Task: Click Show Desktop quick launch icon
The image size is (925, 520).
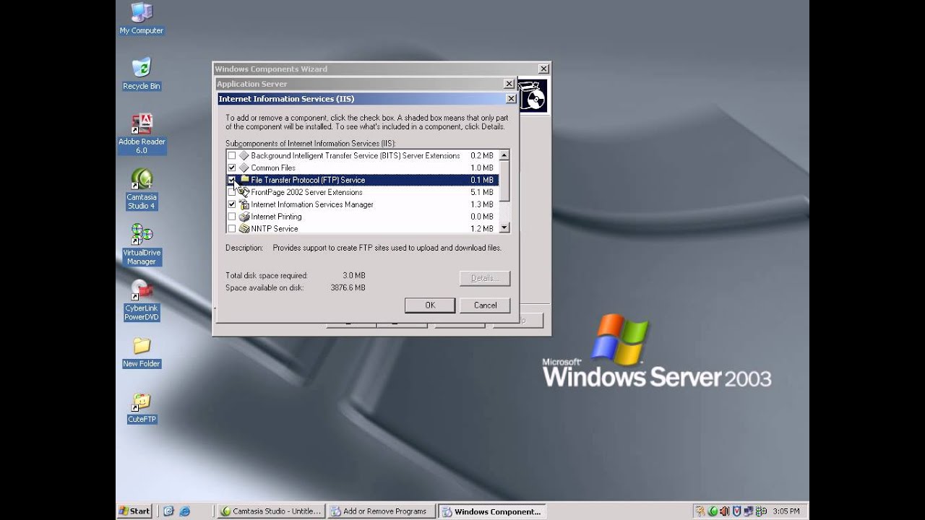Action: [x=168, y=511]
